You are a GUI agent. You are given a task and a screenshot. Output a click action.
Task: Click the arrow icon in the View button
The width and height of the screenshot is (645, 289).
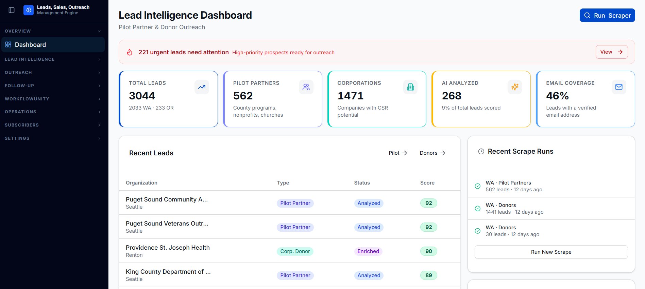620,52
